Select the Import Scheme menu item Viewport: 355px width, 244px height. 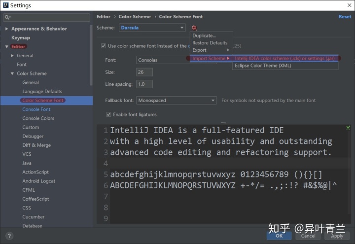click(211, 58)
